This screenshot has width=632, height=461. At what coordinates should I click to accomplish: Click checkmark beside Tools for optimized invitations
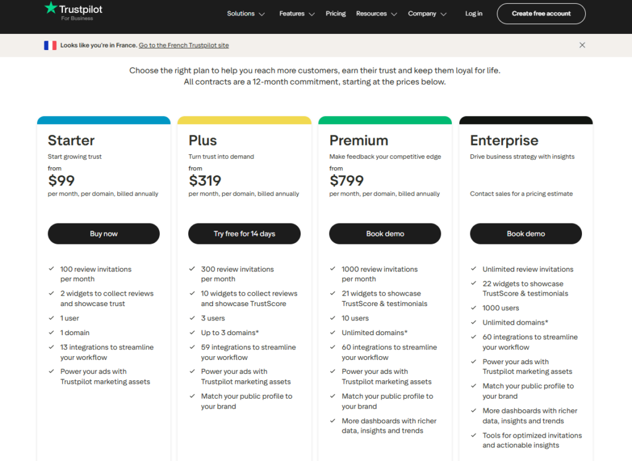tap(473, 435)
